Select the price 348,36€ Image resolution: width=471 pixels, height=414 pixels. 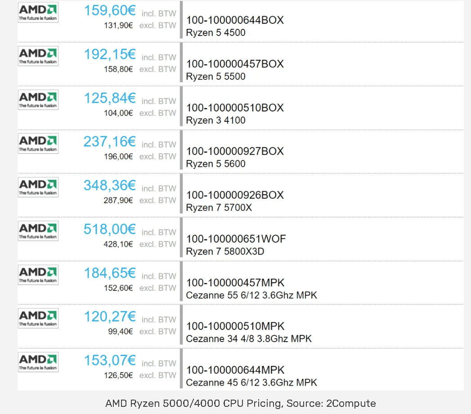coord(110,186)
